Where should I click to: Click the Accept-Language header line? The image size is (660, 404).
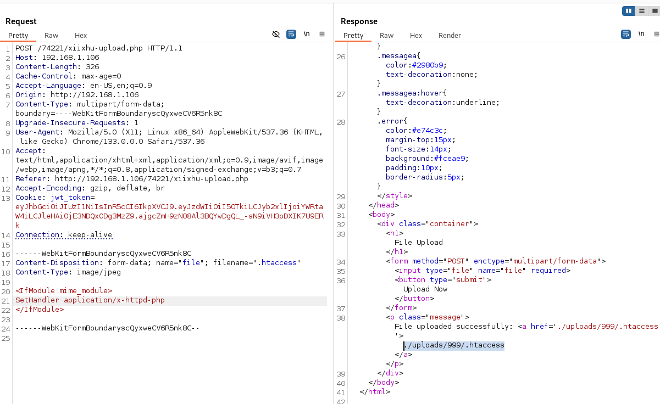point(84,86)
